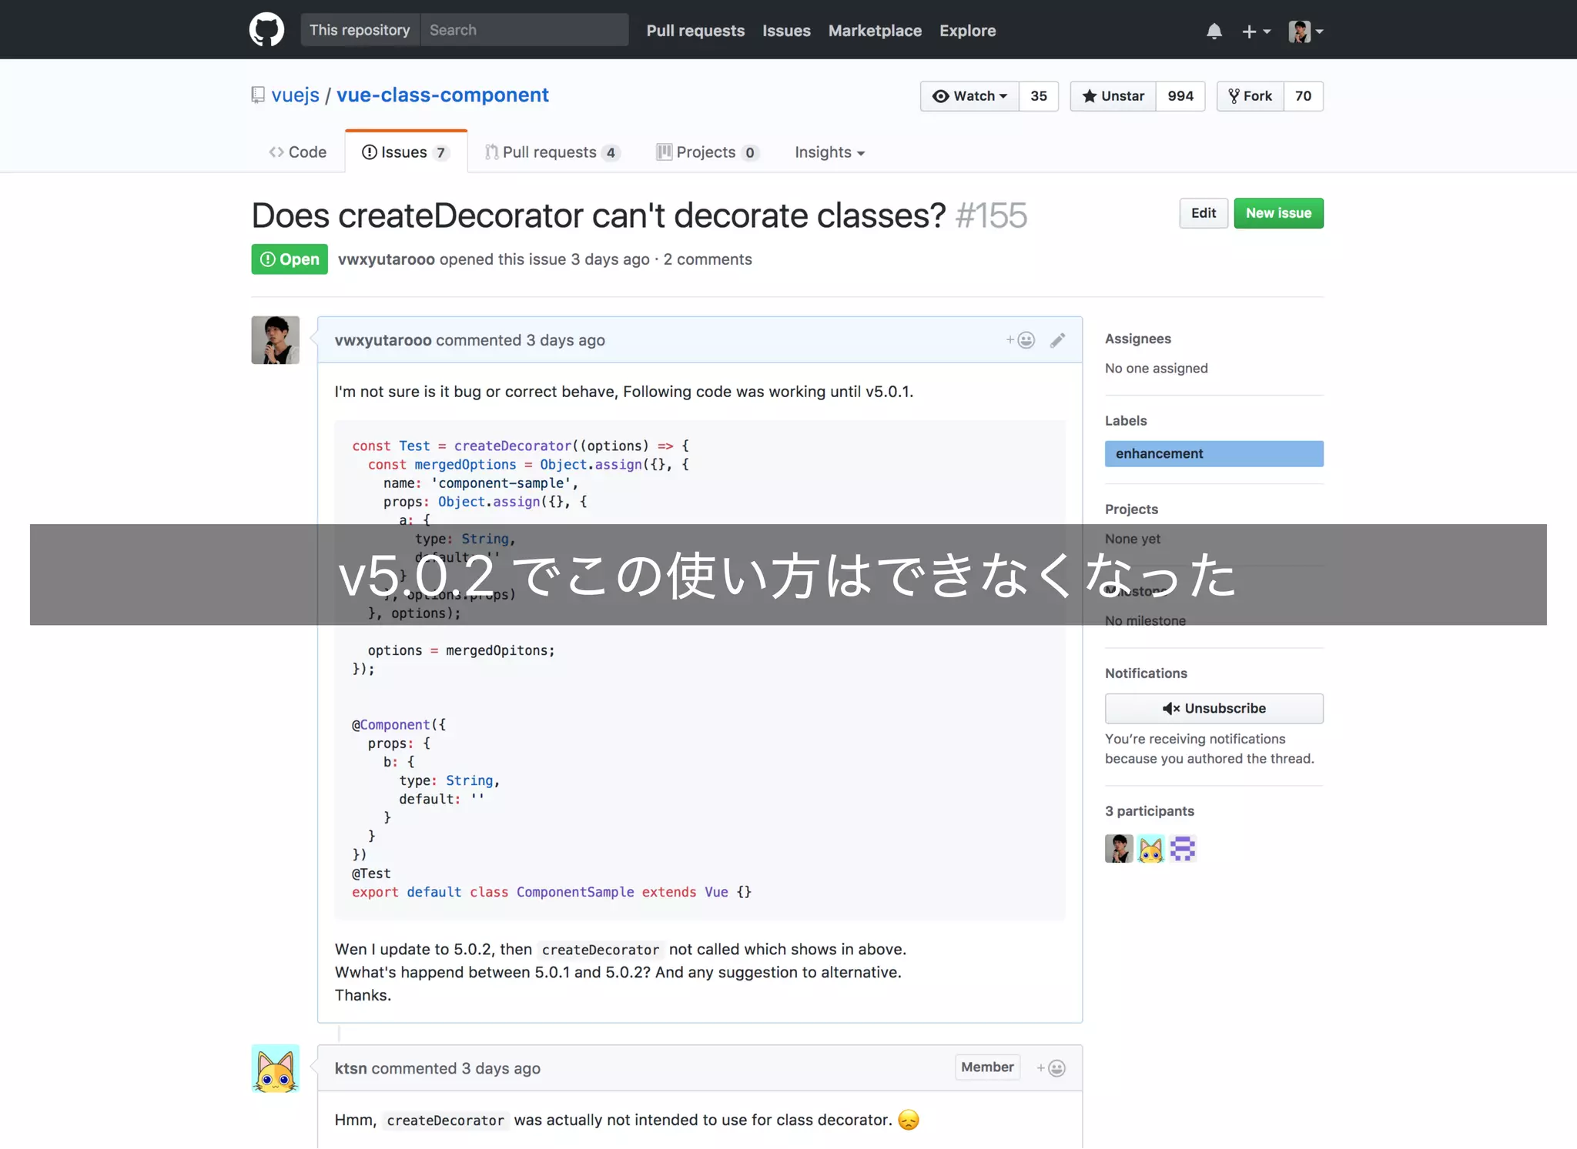Open the Projects 0 tab
Viewport: 1577px width, 1149px height.
pyautogui.click(x=708, y=152)
